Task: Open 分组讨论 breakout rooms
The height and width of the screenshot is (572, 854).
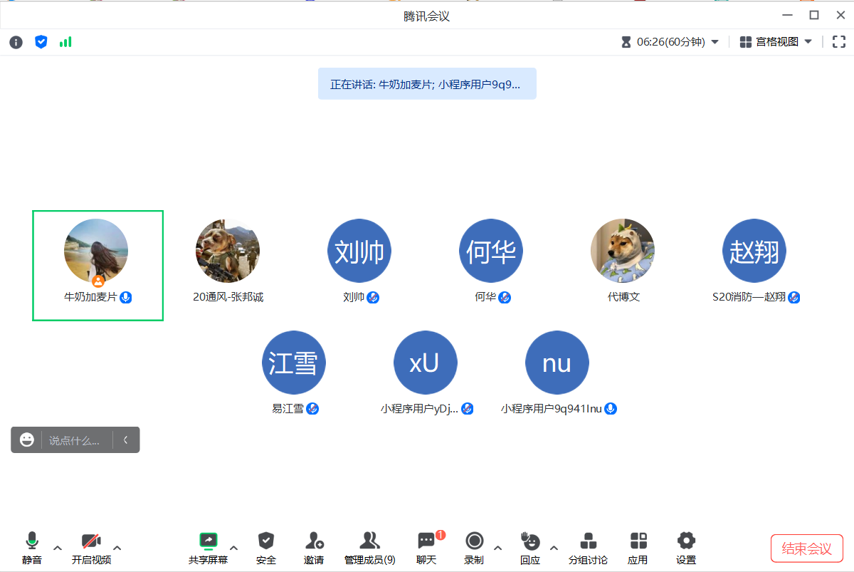Action: (588, 548)
